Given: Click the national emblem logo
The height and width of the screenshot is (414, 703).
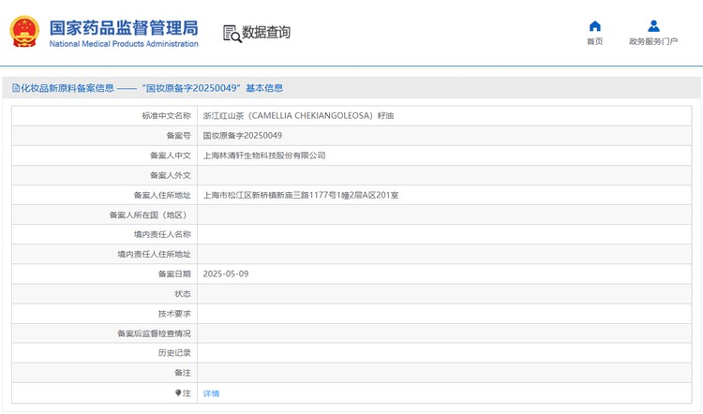Looking at the screenshot, I should pyautogui.click(x=24, y=31).
